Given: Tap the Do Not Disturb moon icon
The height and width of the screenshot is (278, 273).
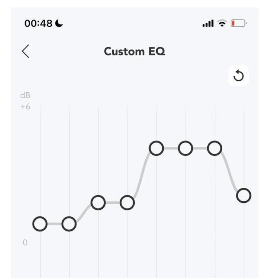Looking at the screenshot, I should (59, 24).
